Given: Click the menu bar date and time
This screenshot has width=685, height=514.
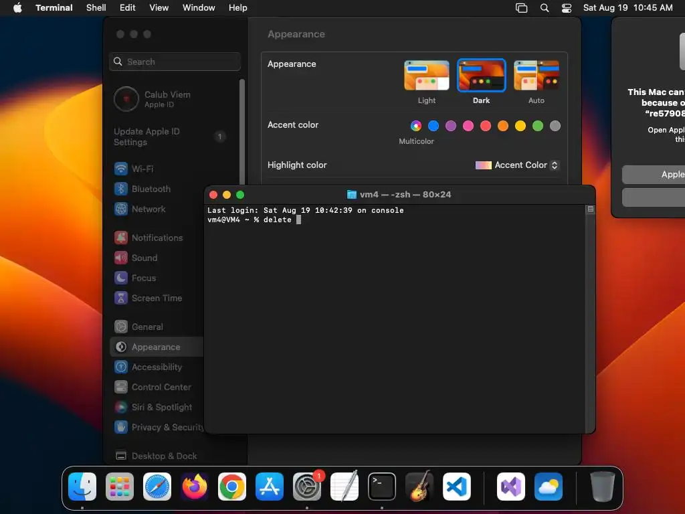Looking at the screenshot, I should 627,7.
